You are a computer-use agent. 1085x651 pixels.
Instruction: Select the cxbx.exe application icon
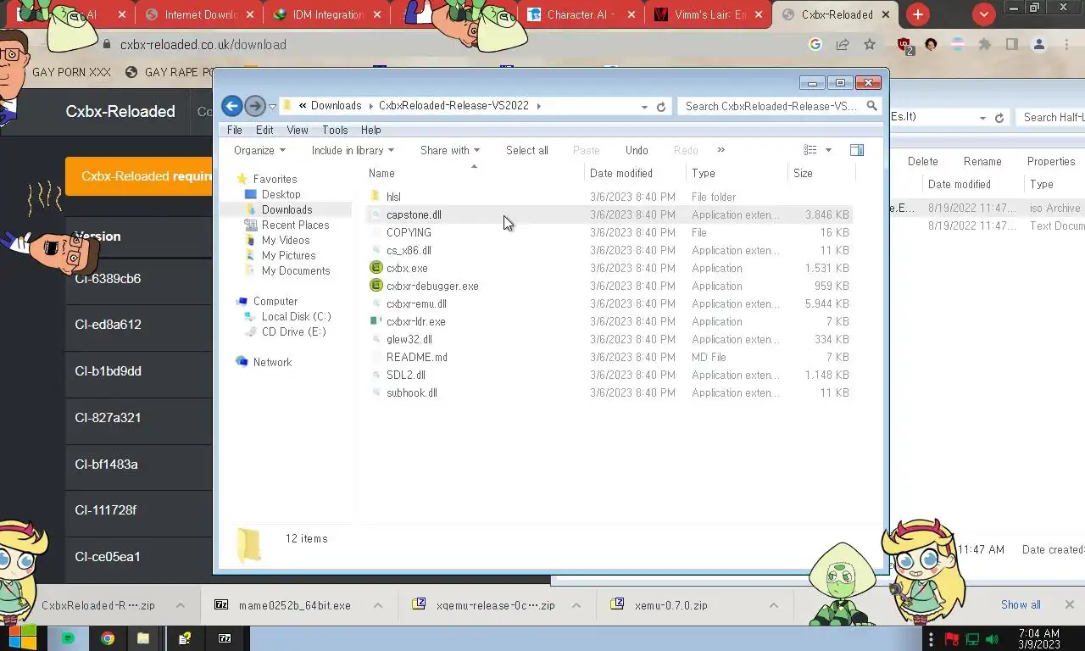coord(377,268)
